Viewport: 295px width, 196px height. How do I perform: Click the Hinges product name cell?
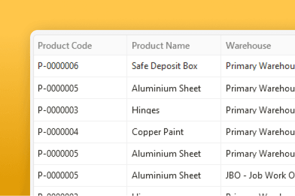174,110
